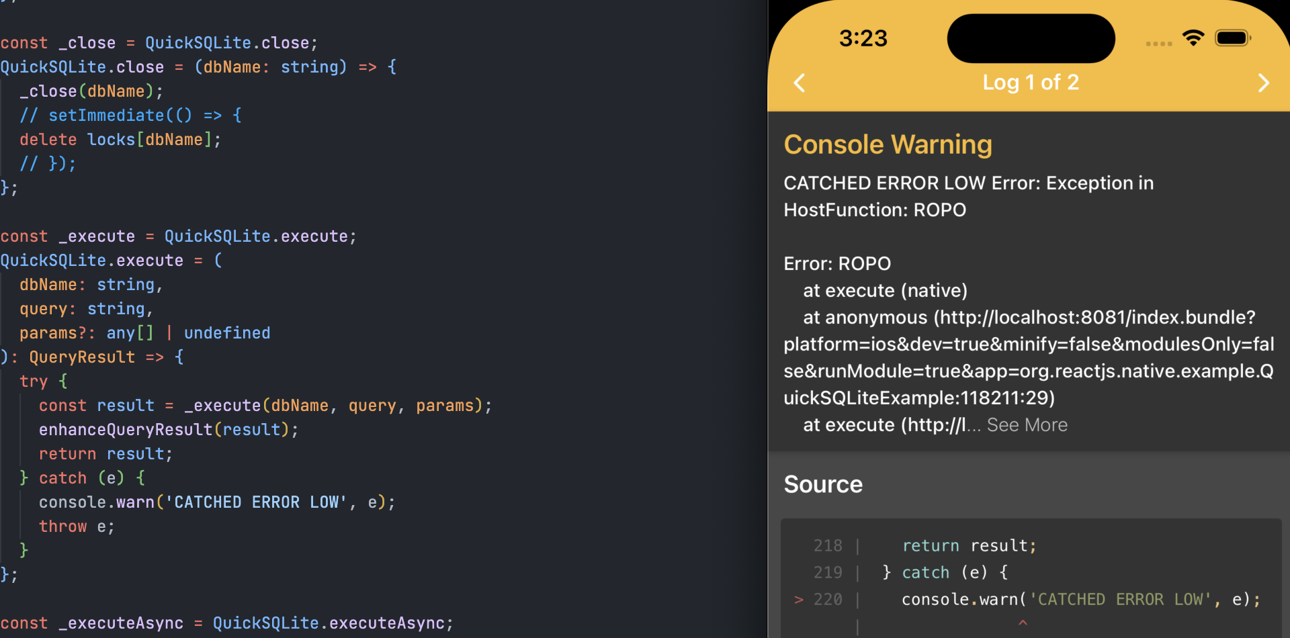Go to next log with right chevron

click(1264, 83)
